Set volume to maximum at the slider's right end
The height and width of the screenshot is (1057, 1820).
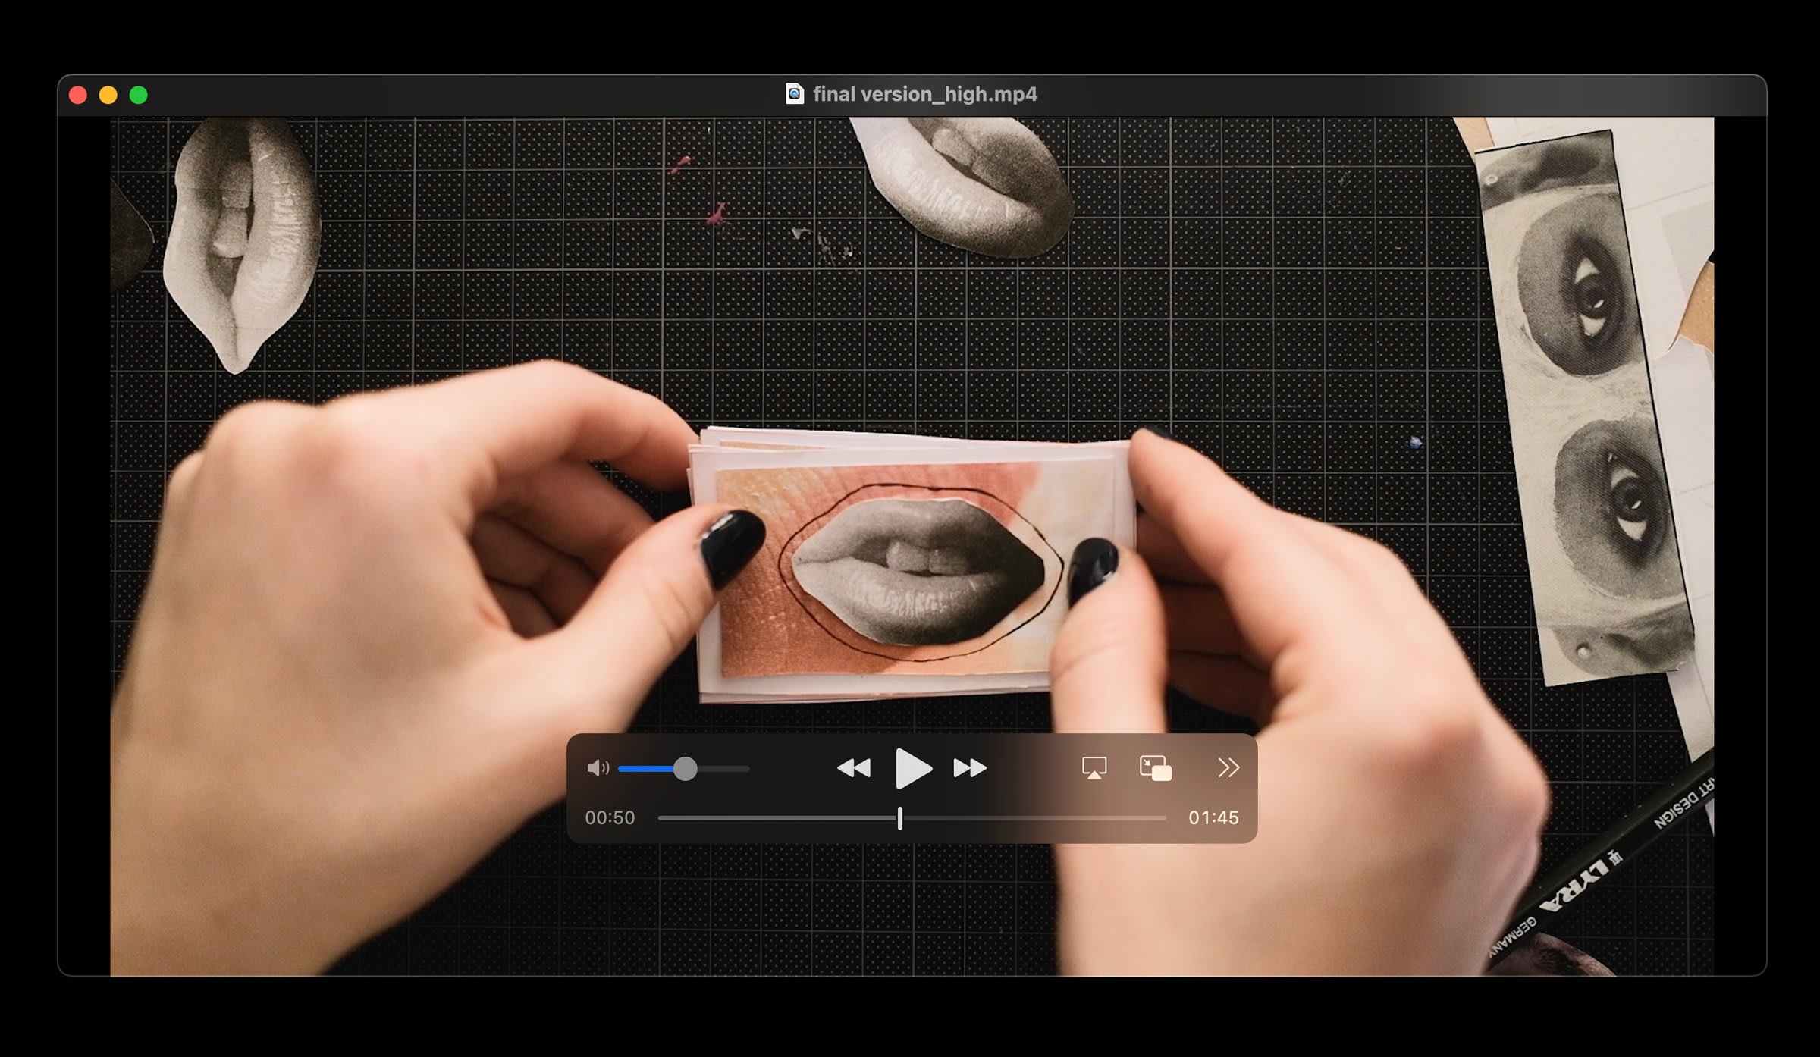click(748, 769)
